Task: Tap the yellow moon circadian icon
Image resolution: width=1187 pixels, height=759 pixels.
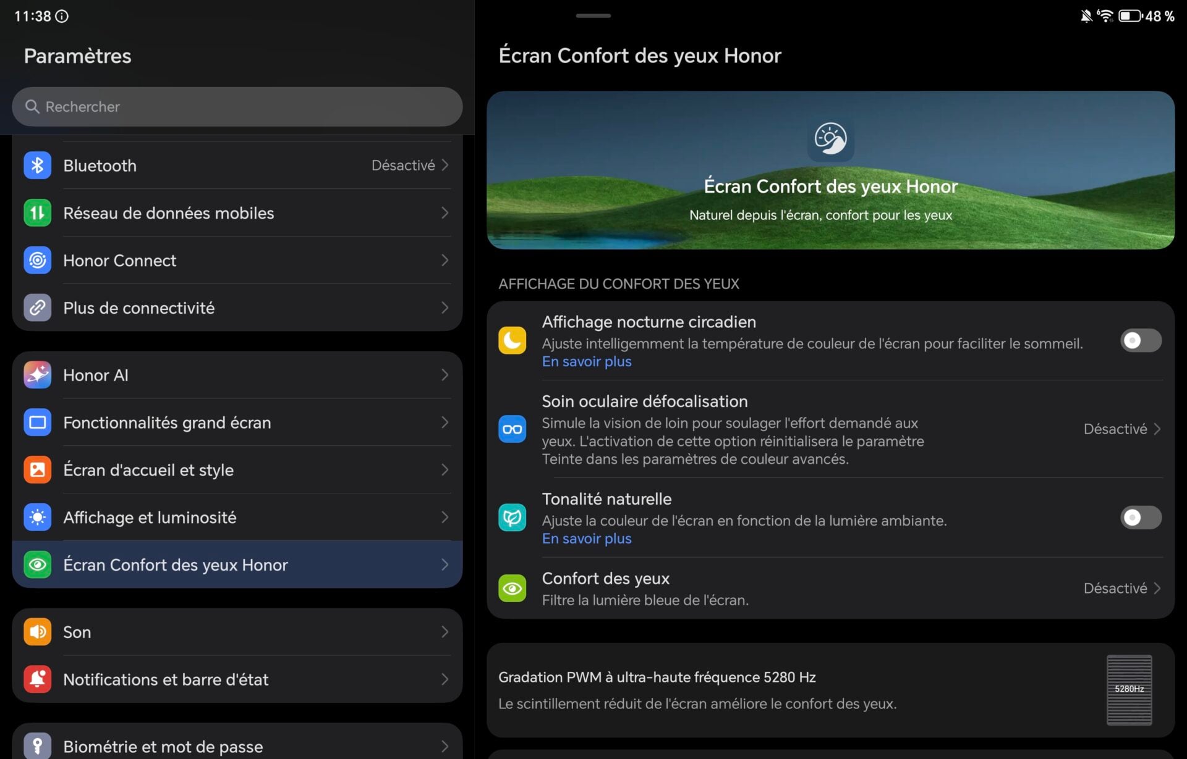Action: 512,340
